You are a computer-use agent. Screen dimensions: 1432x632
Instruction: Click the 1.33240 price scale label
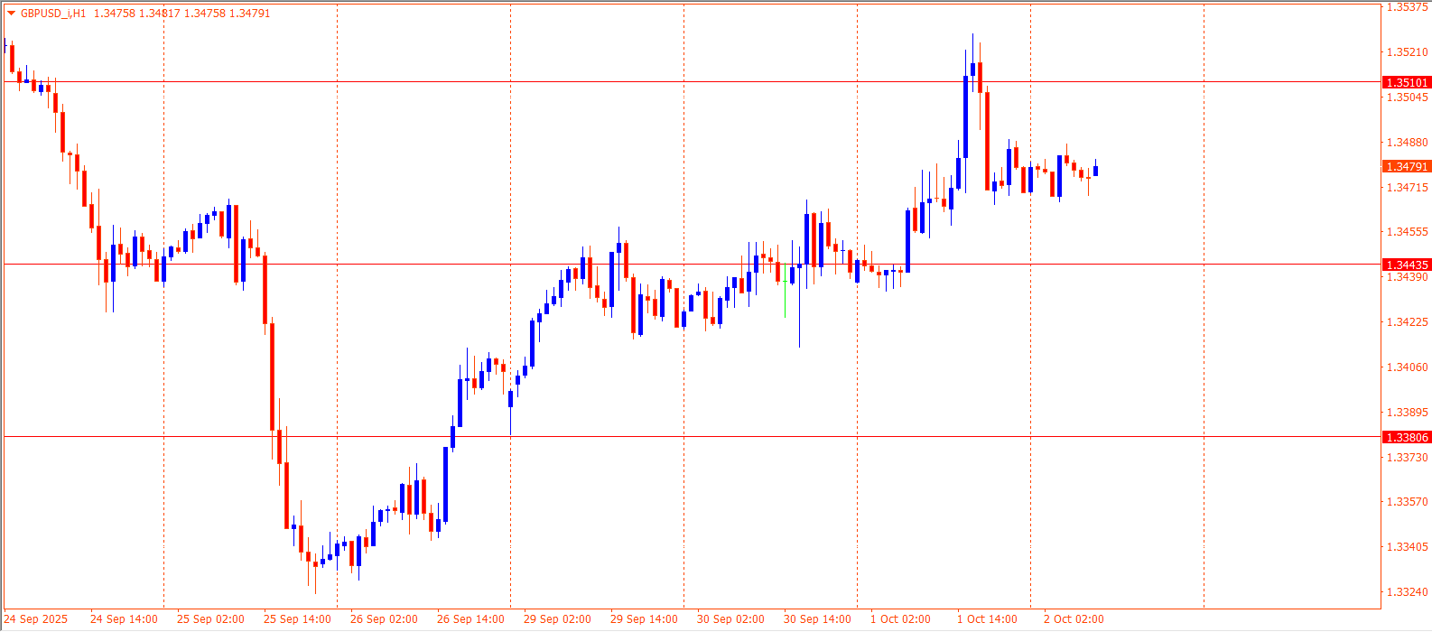coord(1407,592)
